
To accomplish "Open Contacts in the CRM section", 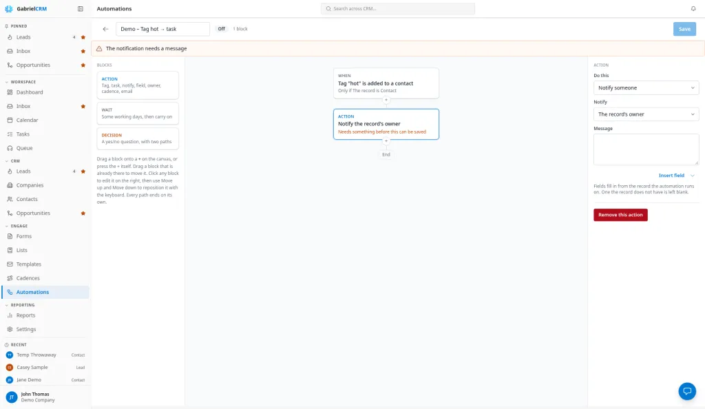I will point(45,199).
